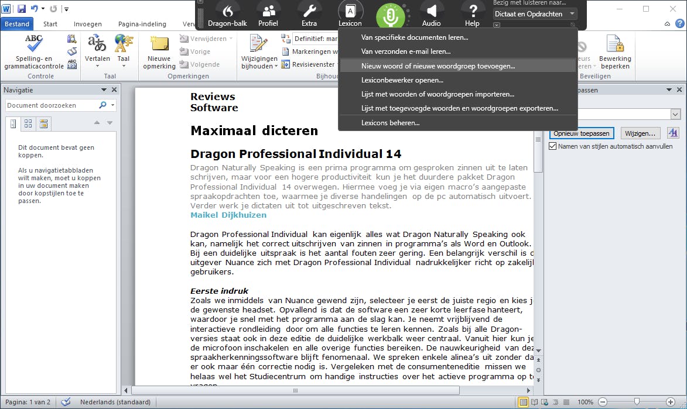
Task: Switch to Outline view
Action: click(556, 402)
